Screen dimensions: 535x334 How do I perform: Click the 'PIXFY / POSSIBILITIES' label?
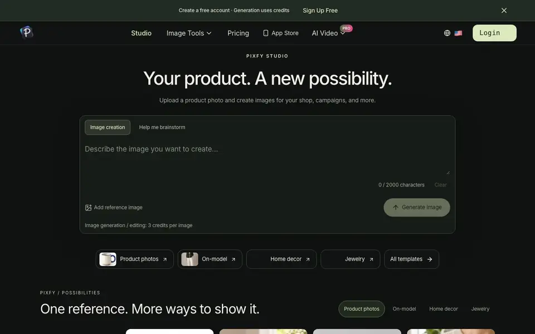point(70,293)
